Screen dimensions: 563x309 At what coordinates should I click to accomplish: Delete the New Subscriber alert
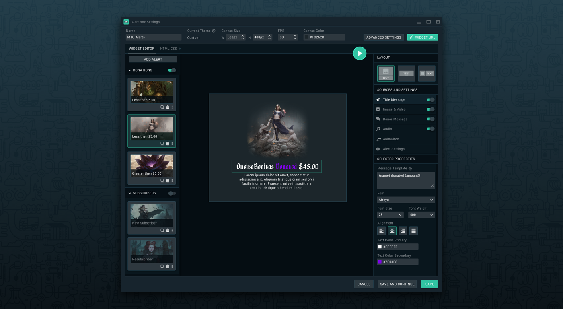pos(168,230)
